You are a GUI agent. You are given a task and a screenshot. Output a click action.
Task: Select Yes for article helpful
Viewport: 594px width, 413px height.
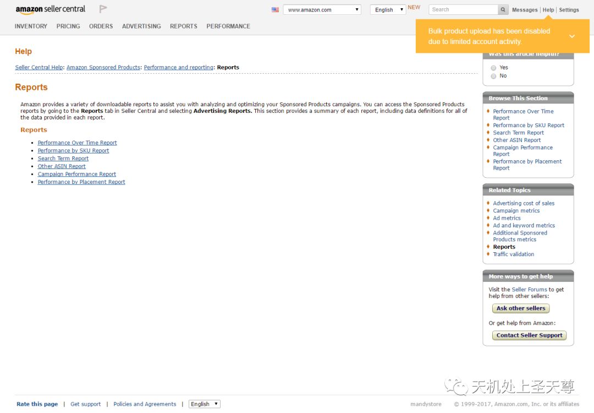(493, 68)
